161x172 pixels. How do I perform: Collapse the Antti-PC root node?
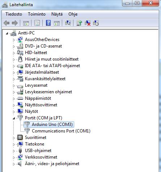tap(7, 33)
